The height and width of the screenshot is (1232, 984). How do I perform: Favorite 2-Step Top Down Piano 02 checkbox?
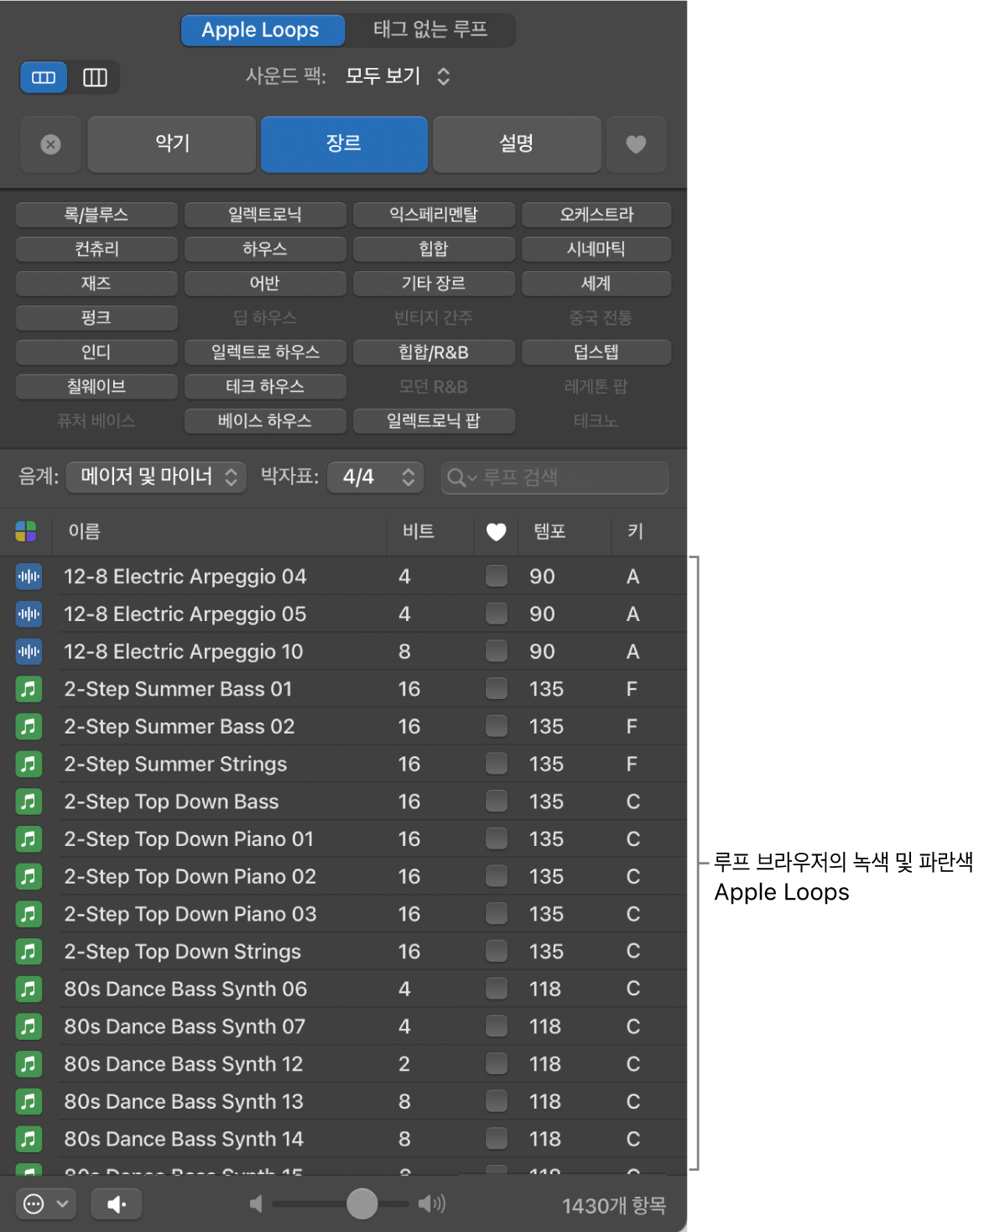point(497,876)
